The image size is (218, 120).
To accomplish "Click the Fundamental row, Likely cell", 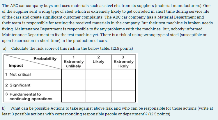I will point(99,96).
